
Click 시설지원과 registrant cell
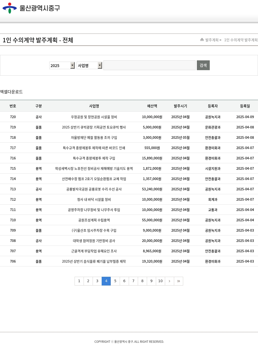click(x=213, y=168)
